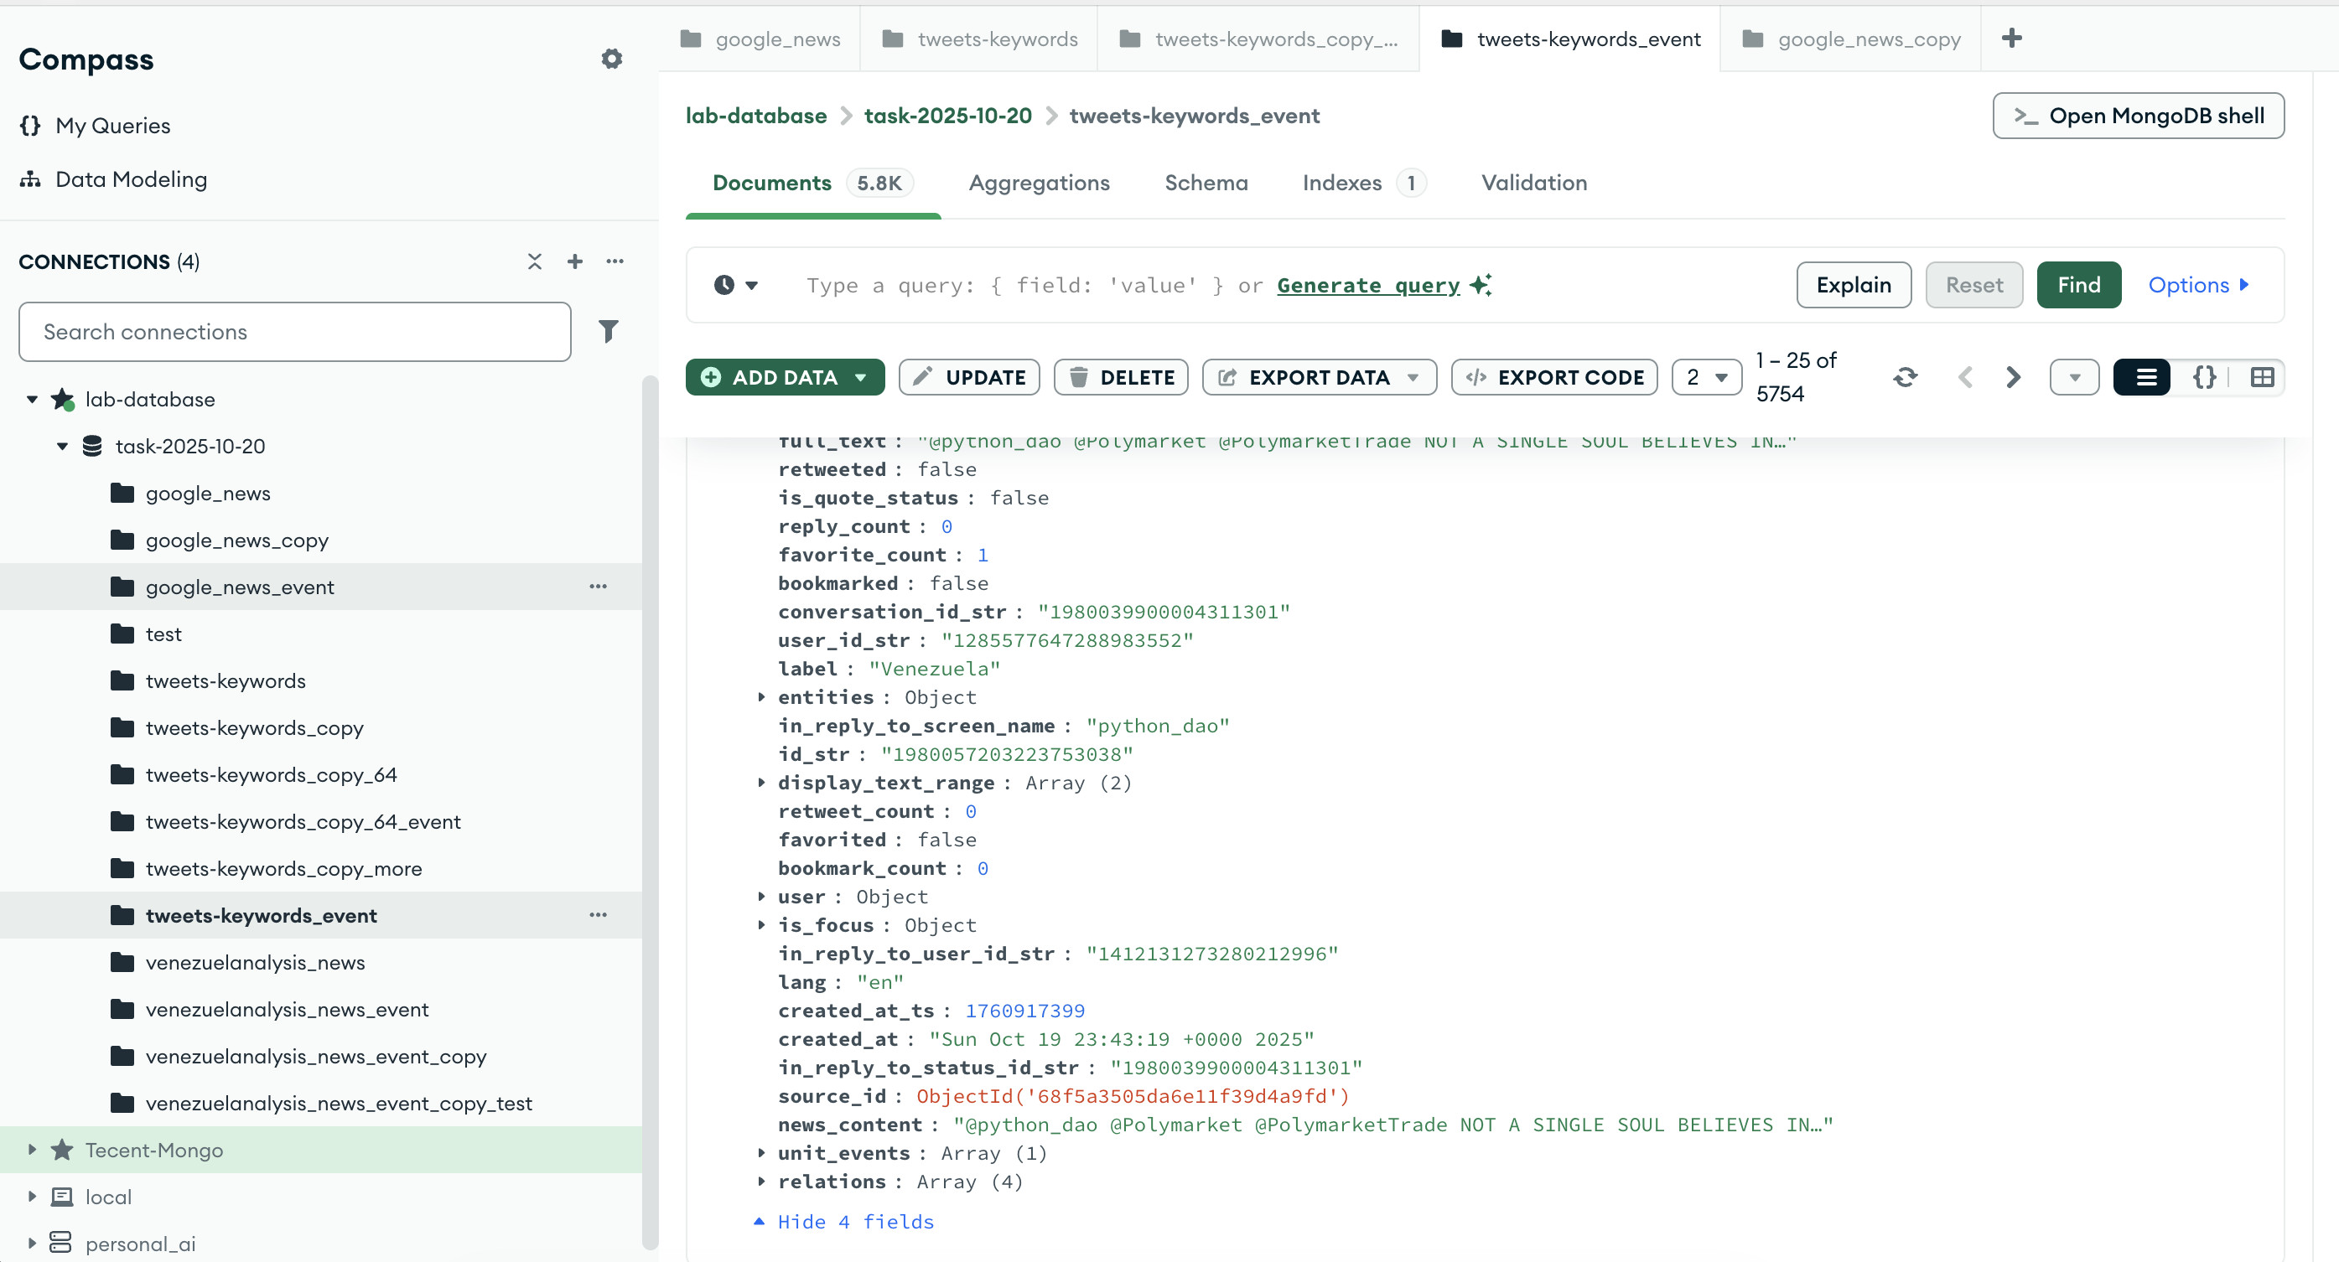The width and height of the screenshot is (2339, 1262).
Task: Open google_news_event collection options menu
Action: click(598, 587)
